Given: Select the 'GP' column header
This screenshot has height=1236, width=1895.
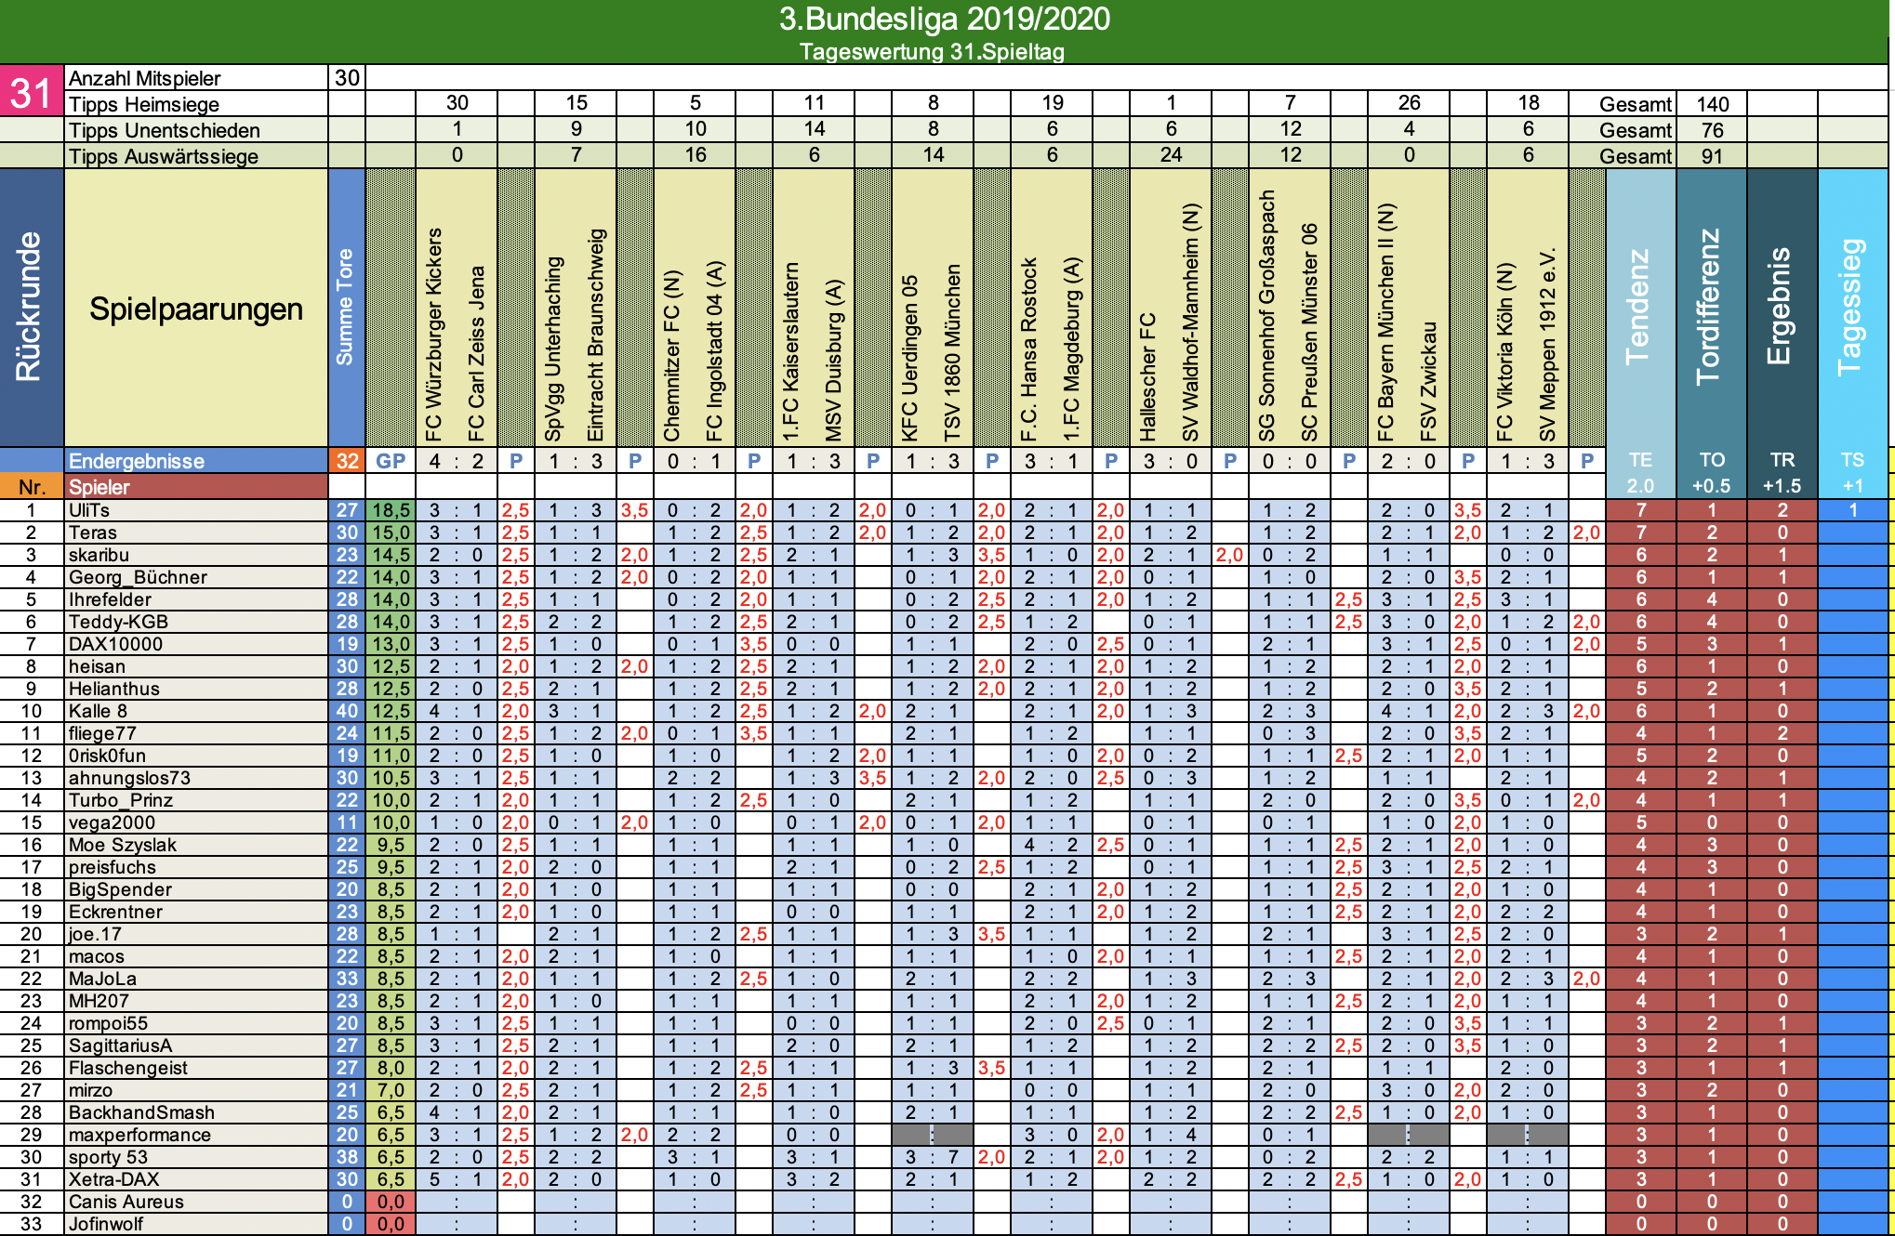Looking at the screenshot, I should click(x=391, y=461).
